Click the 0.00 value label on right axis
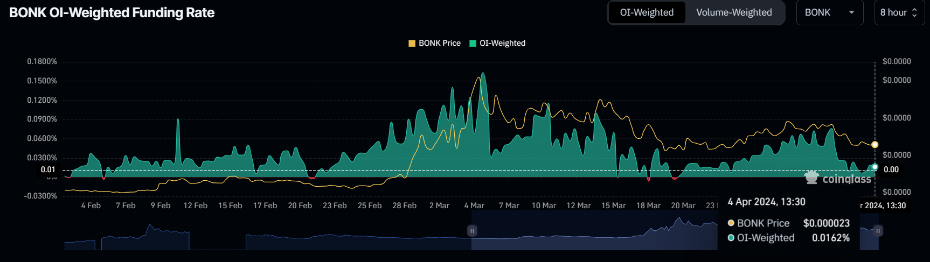Screen dimensions: 930x262 (891, 169)
